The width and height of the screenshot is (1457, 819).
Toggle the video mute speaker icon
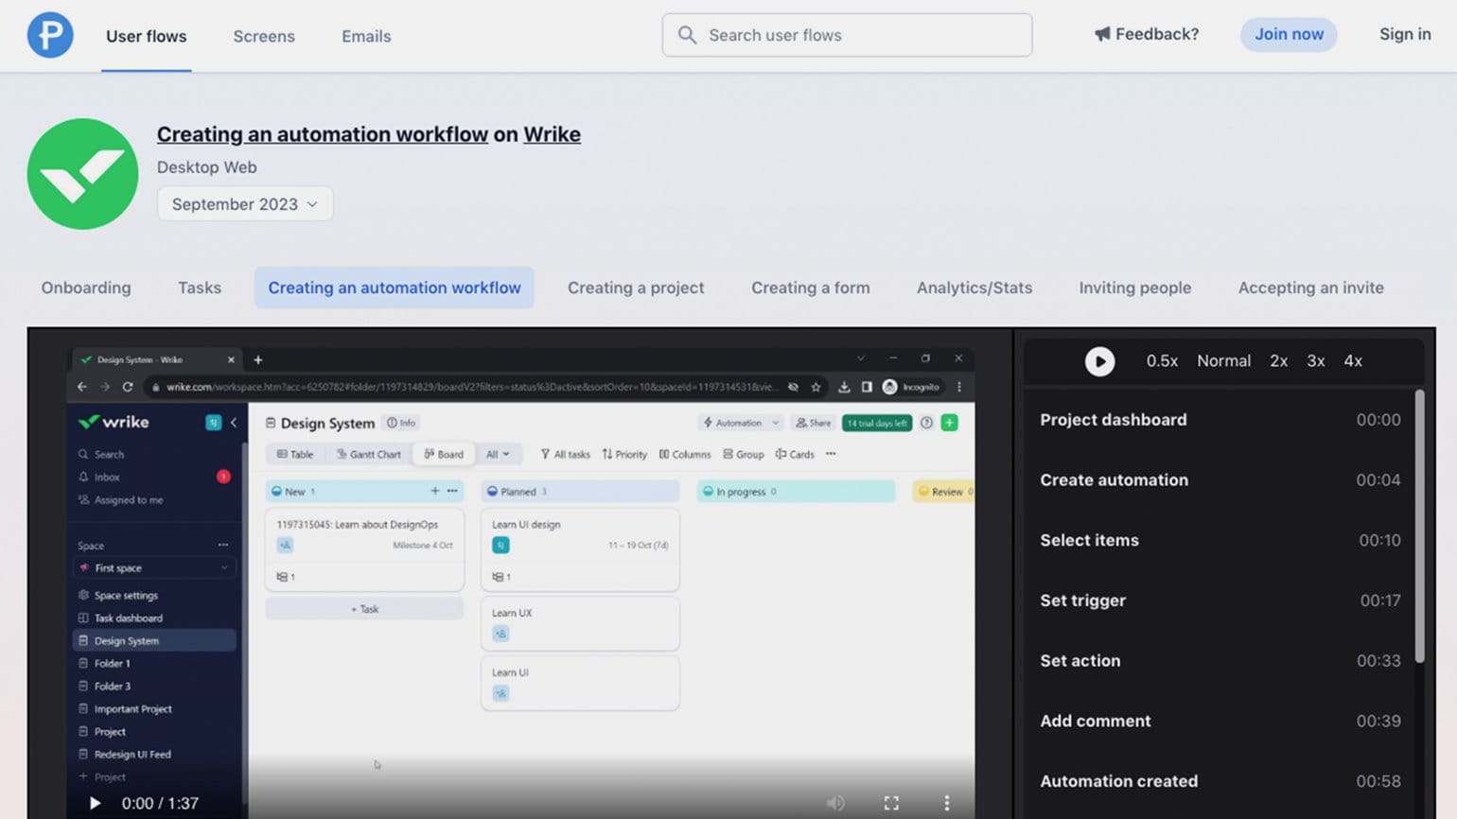[835, 803]
